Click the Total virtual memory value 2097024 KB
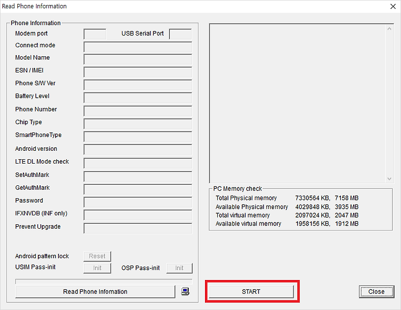 point(312,215)
